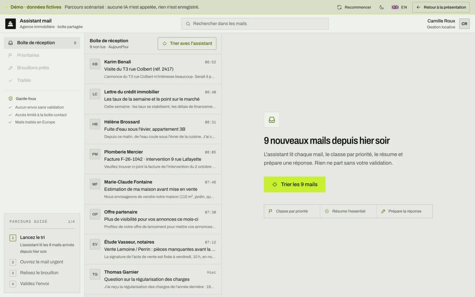The width and height of the screenshot is (475, 297).
Task: Click the MF avatar badge
Action: [95, 184]
